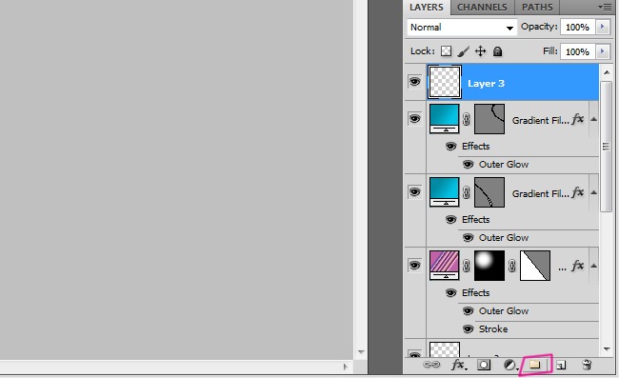Viewport: 619px width, 378px height.
Task: Add a layer mask using the footer icon
Action: tap(484, 365)
